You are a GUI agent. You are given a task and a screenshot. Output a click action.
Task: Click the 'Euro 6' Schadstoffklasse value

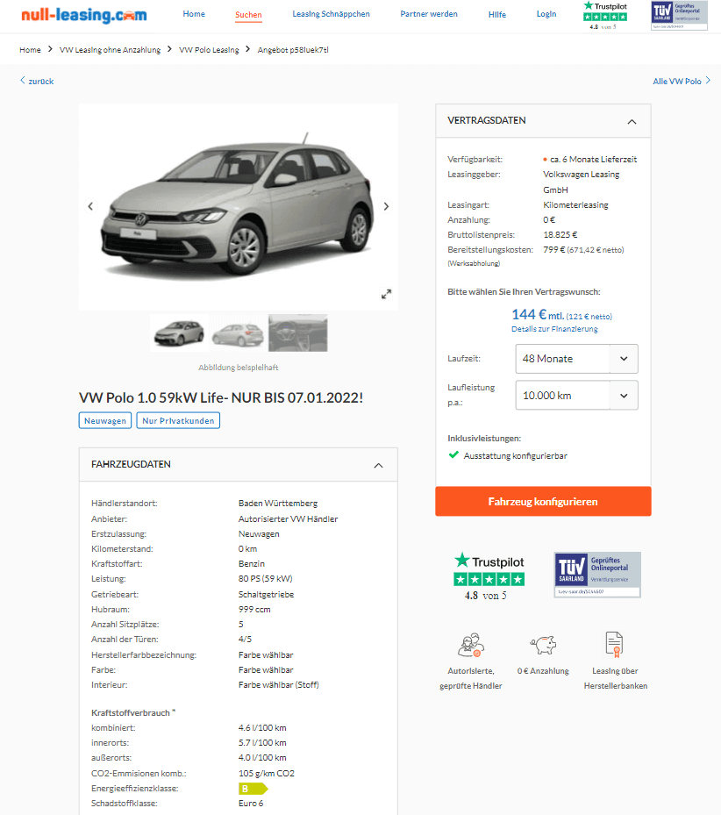point(251,803)
